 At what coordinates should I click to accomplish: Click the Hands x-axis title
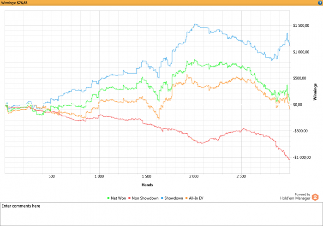[x=147, y=185]
